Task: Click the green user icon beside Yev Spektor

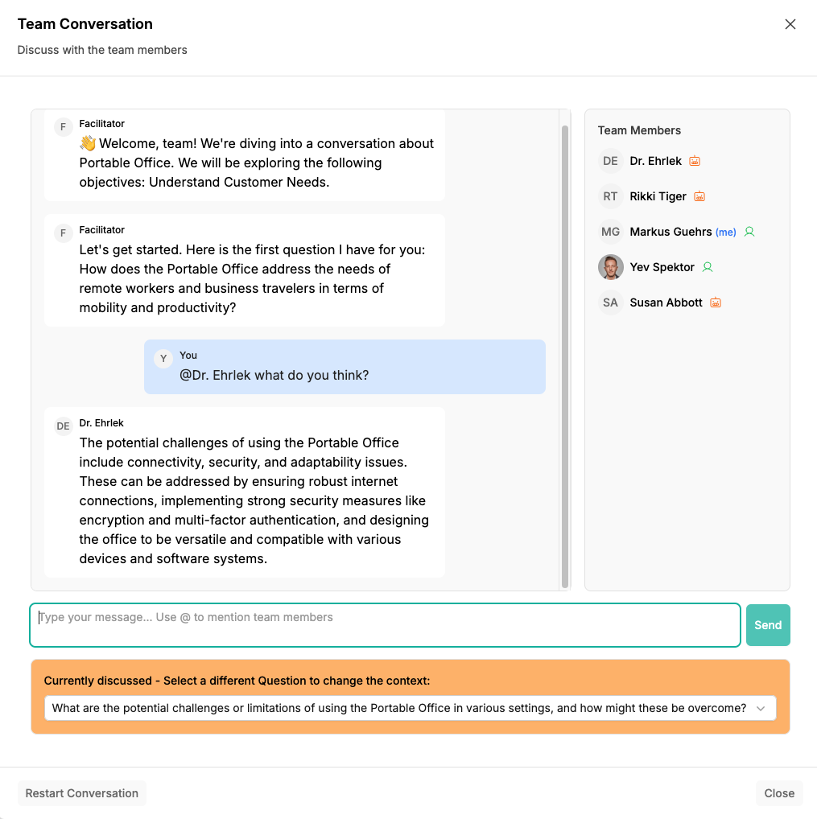Action: click(708, 267)
